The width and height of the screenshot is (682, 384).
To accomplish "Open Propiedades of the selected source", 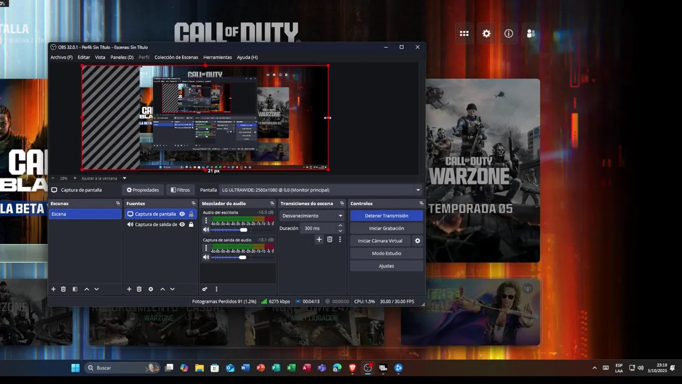I will [143, 190].
